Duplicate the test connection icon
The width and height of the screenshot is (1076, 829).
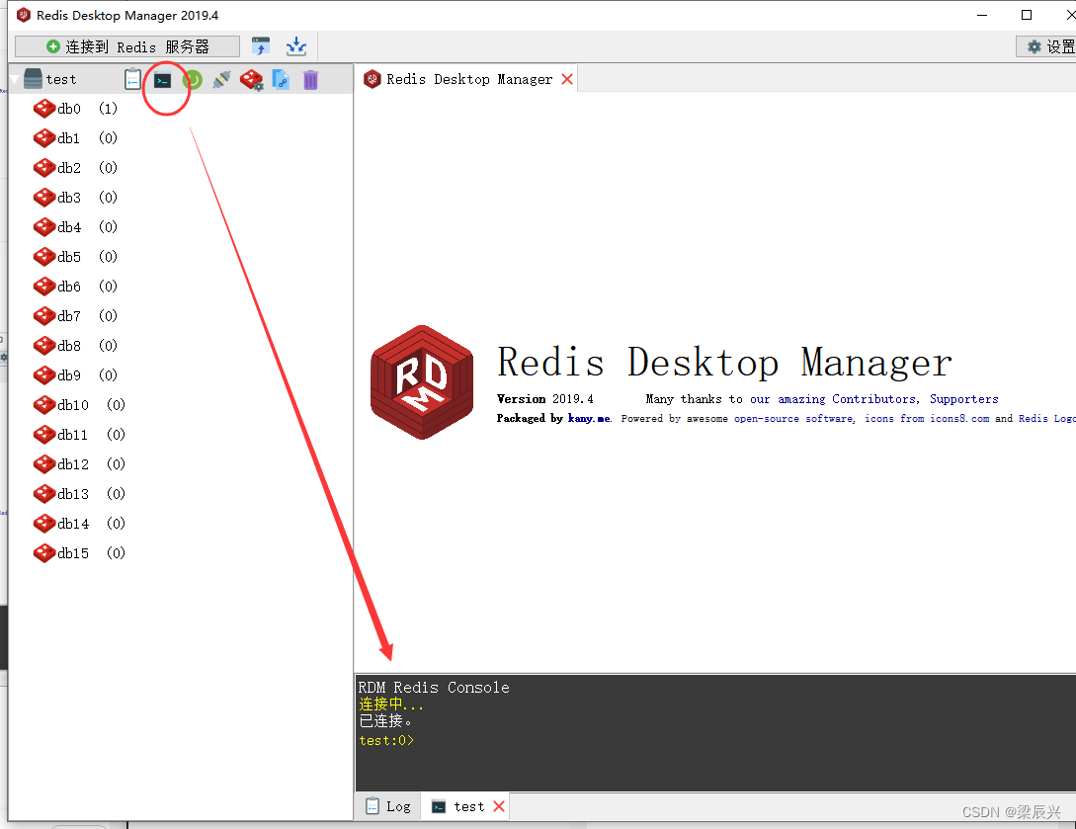click(x=281, y=80)
